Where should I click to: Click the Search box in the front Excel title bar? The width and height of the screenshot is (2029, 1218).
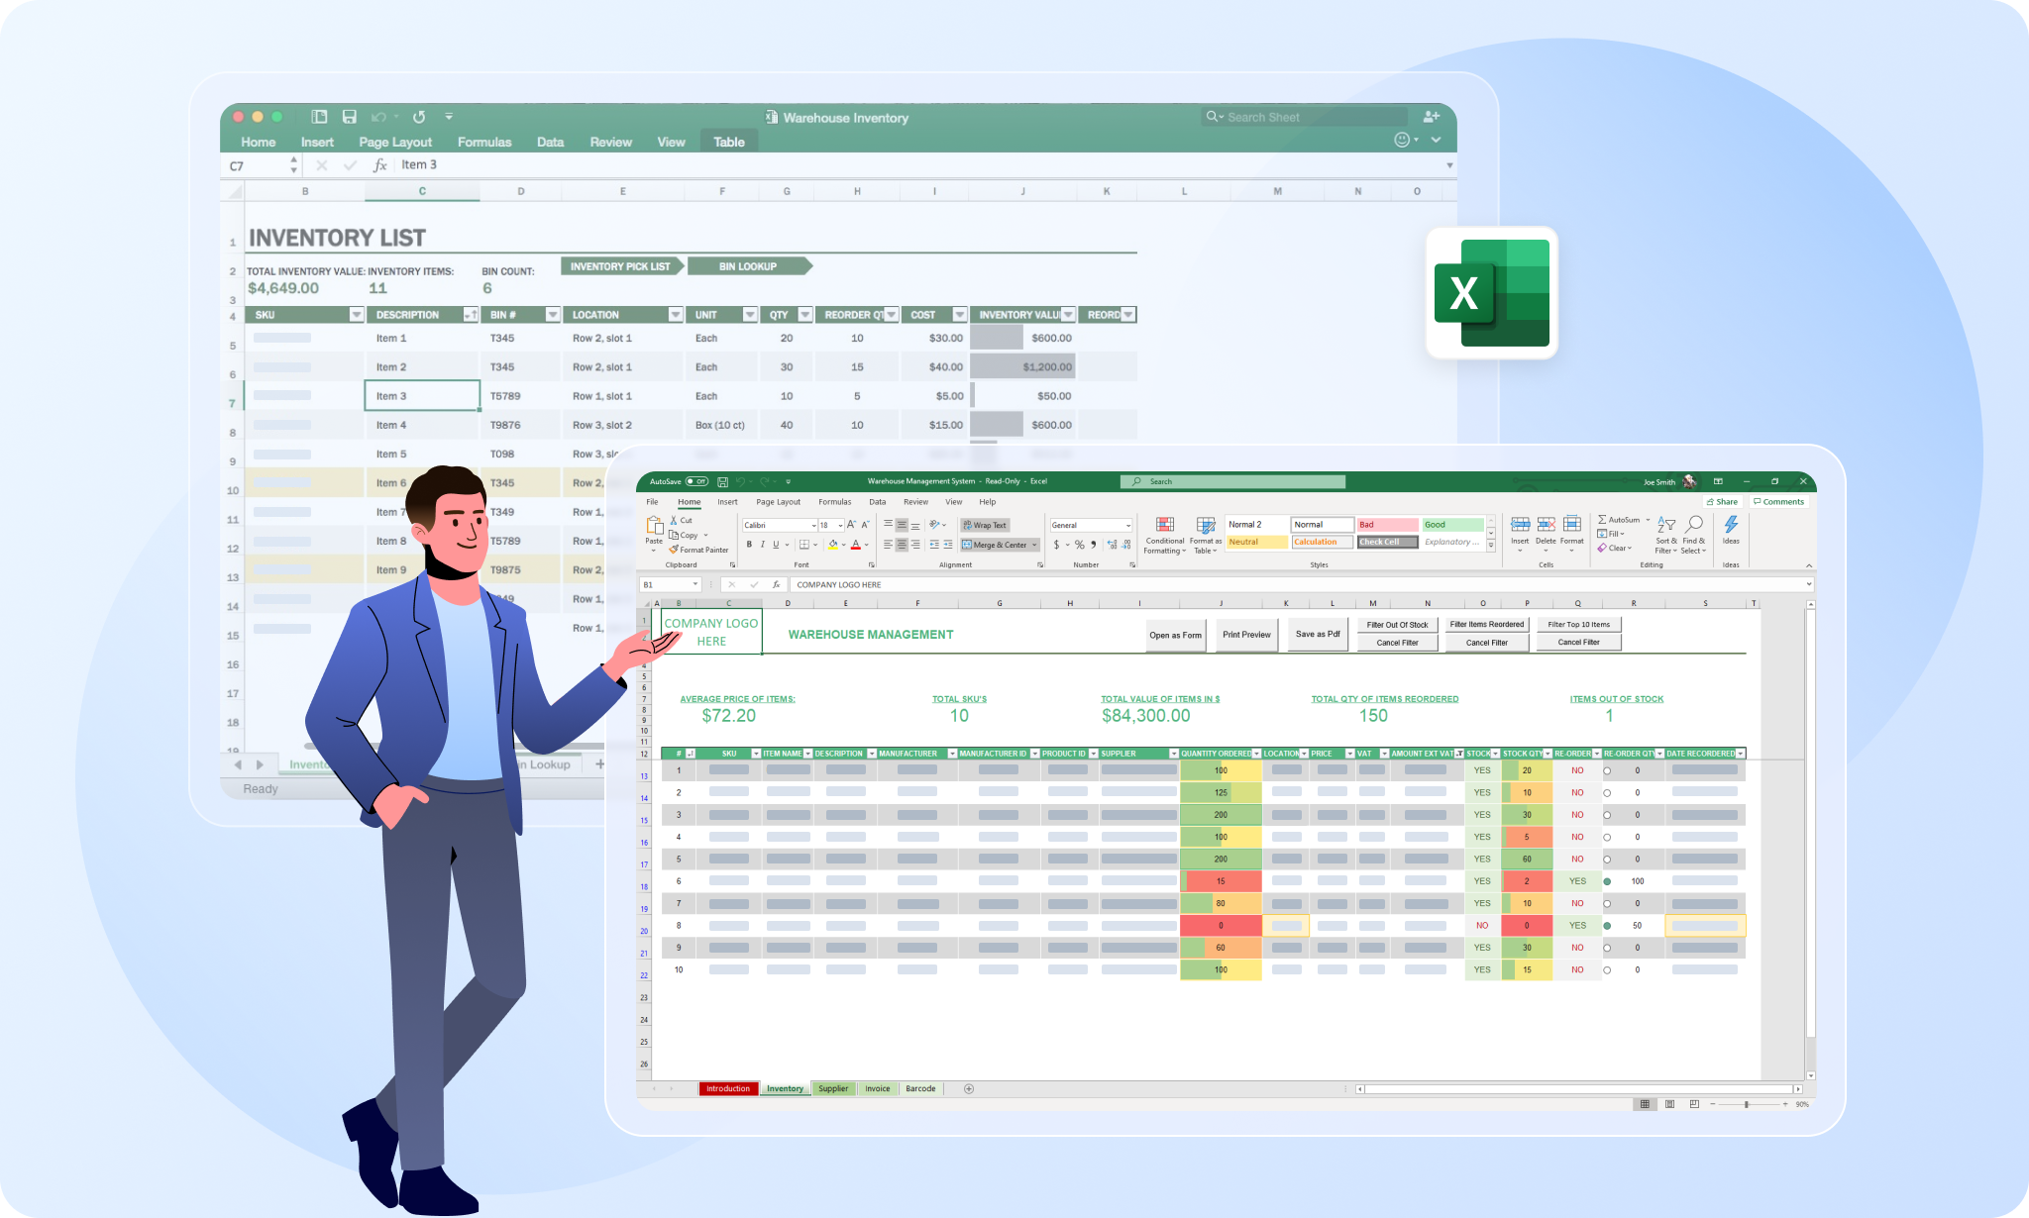[1233, 482]
